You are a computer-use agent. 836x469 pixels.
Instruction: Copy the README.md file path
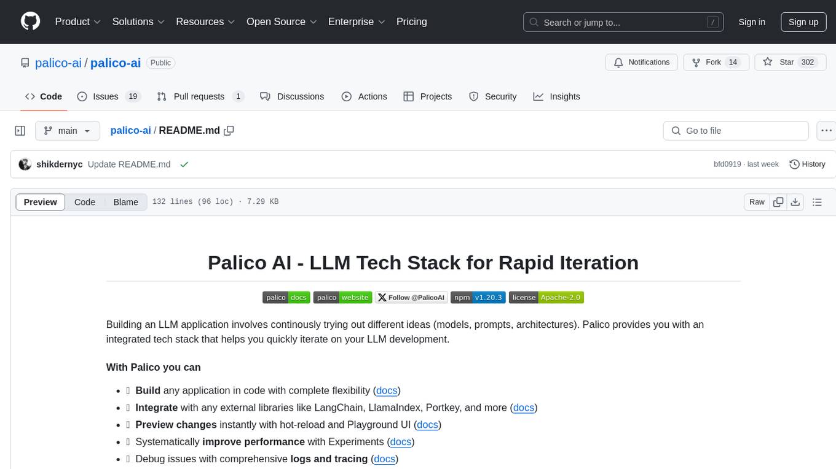[x=229, y=130]
